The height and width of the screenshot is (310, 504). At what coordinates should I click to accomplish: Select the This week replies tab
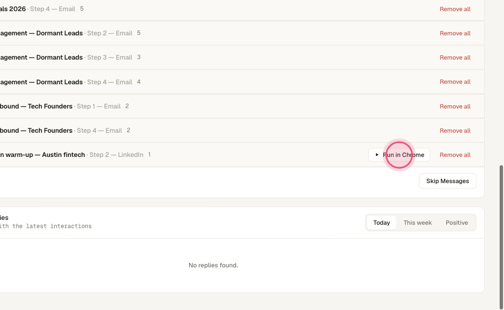(418, 223)
